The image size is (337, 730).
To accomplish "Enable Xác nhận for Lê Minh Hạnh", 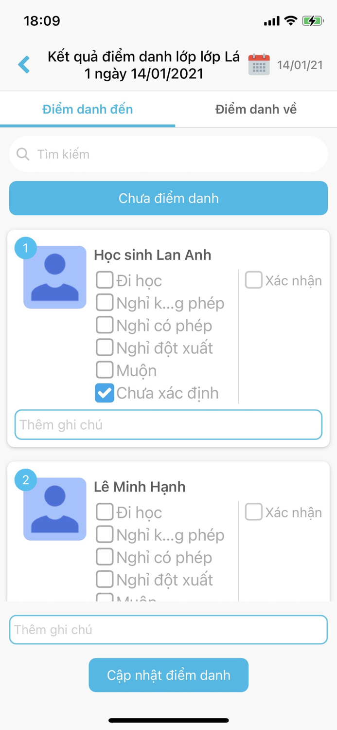I will [253, 511].
